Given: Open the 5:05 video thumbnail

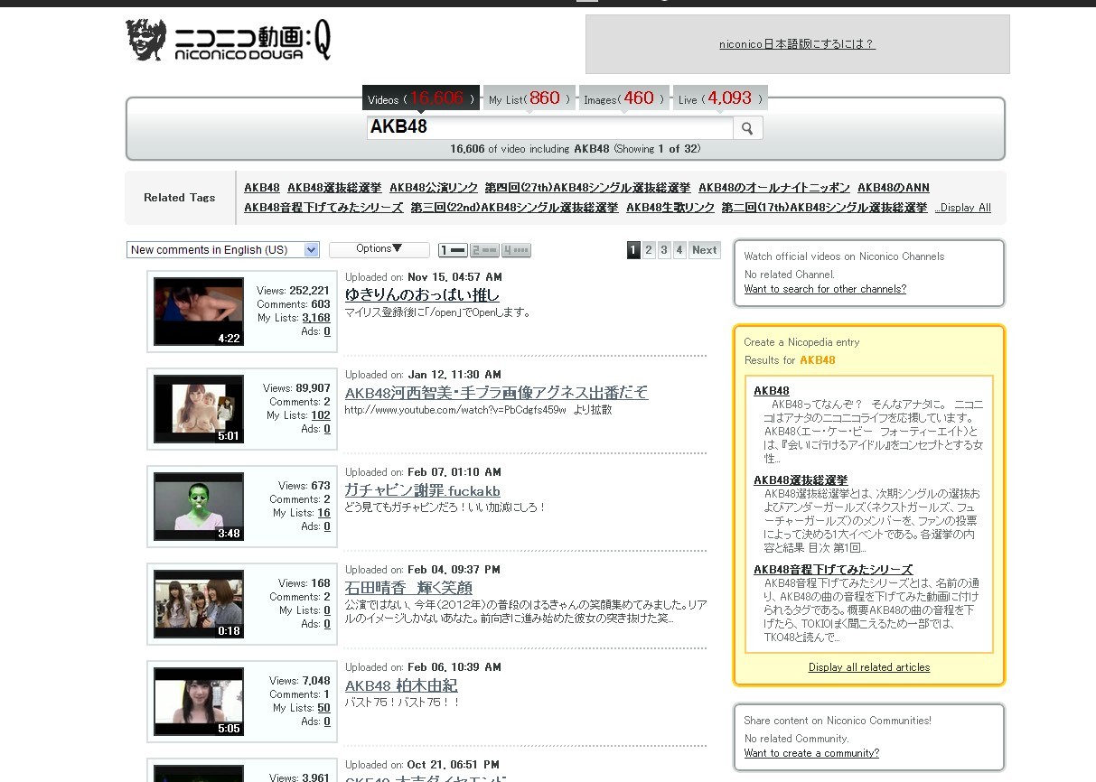Looking at the screenshot, I should 199,702.
